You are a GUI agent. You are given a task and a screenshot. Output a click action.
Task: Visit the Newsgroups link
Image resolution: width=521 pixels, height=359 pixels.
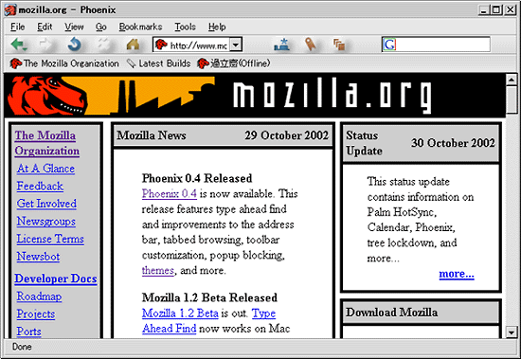coord(46,221)
